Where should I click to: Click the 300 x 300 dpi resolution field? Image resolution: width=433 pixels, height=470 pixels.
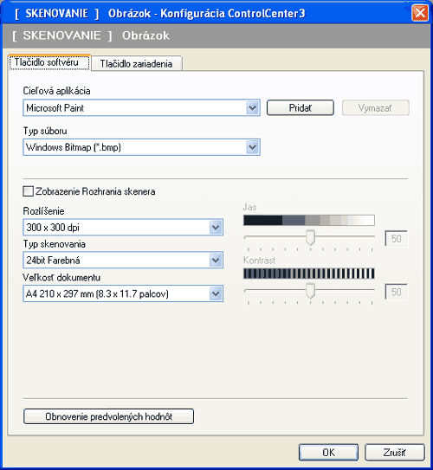coord(123,227)
